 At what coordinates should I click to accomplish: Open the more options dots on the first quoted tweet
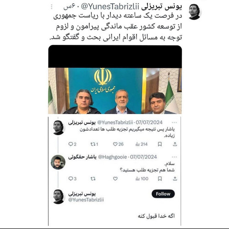point(174,122)
